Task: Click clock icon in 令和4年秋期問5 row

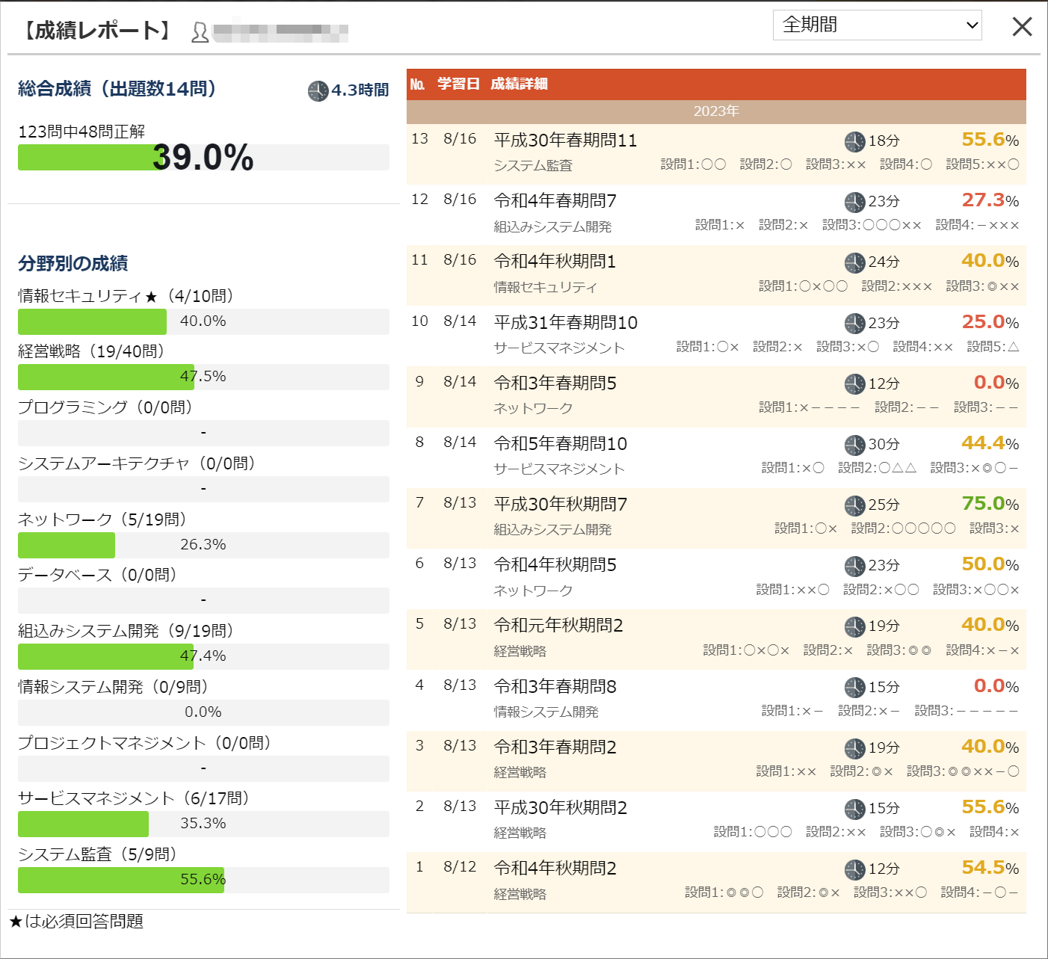Action: pos(854,566)
